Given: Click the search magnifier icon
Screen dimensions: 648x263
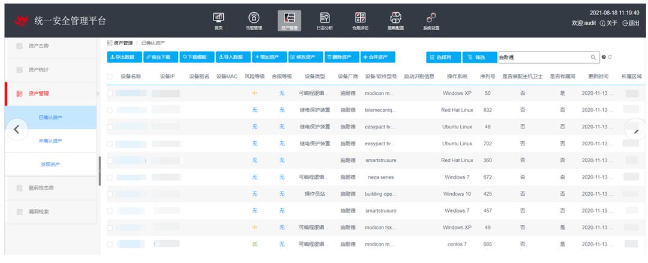Looking at the screenshot, I should tap(593, 58).
